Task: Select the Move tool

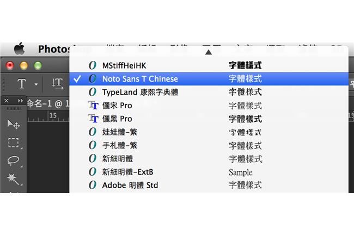Action: 14,124
